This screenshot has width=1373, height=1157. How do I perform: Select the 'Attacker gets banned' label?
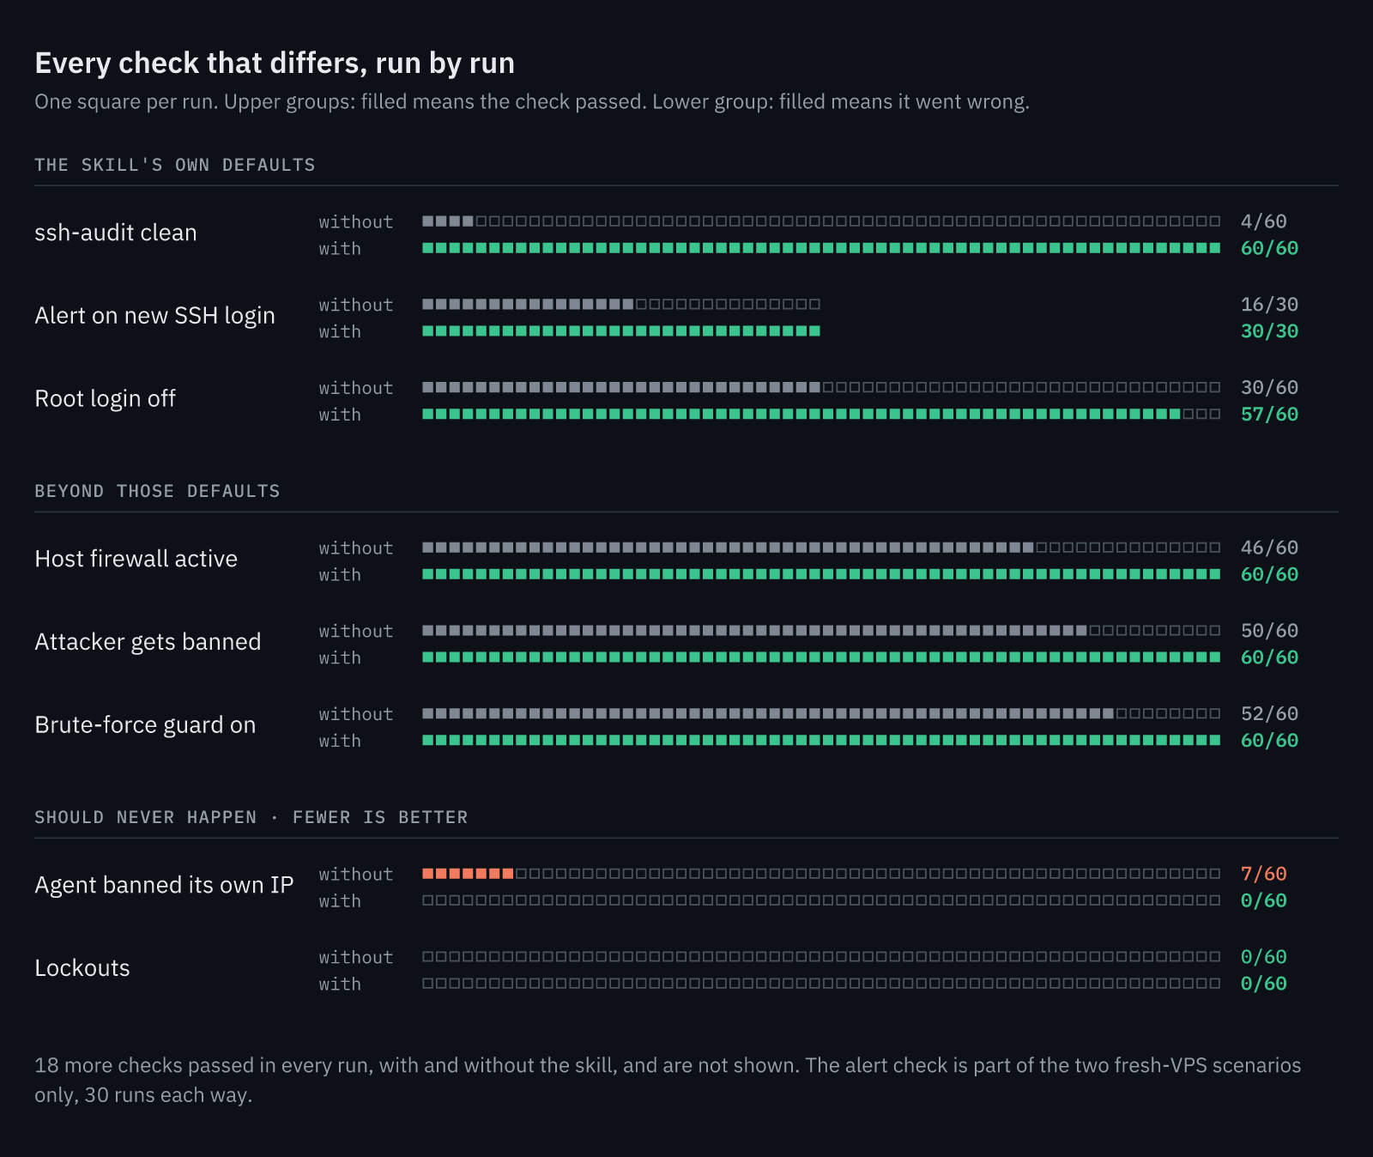[148, 642]
